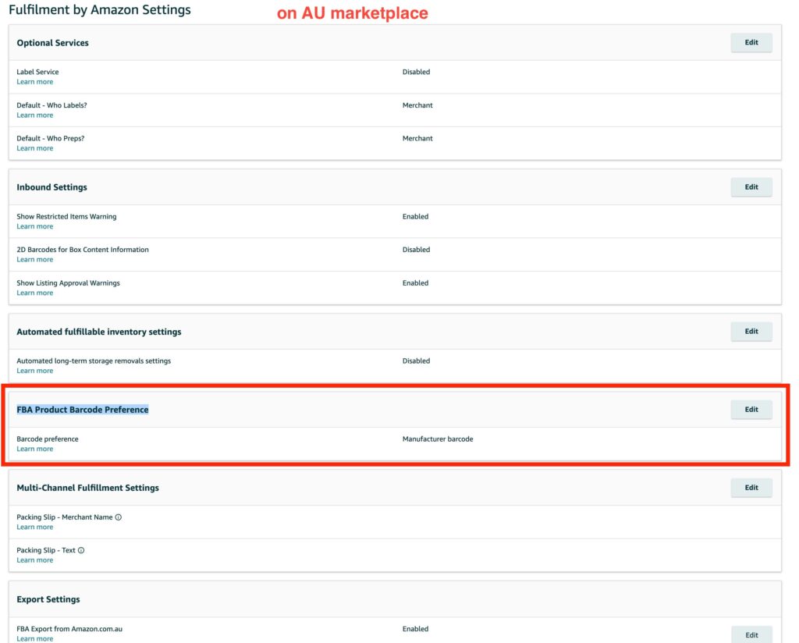Click info icon beside Packing Slip - Merchant Name
Screen dimensions: 799x643
click(x=119, y=517)
